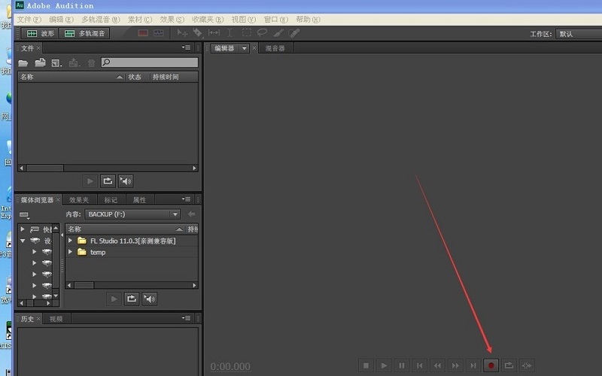Switch to 波形 waveform view

pyautogui.click(x=40, y=33)
